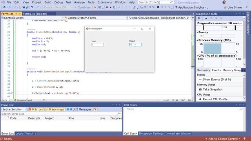
Task: Click Diagnostic Tools output export icon
Action: [x=206, y=18]
